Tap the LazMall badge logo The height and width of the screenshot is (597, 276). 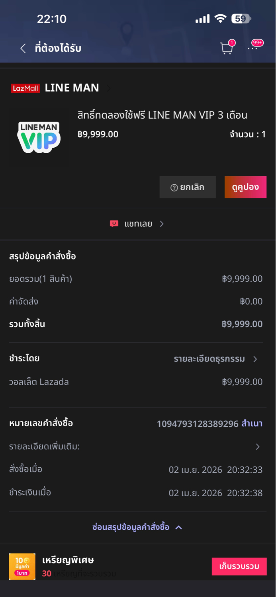pyautogui.click(x=25, y=88)
